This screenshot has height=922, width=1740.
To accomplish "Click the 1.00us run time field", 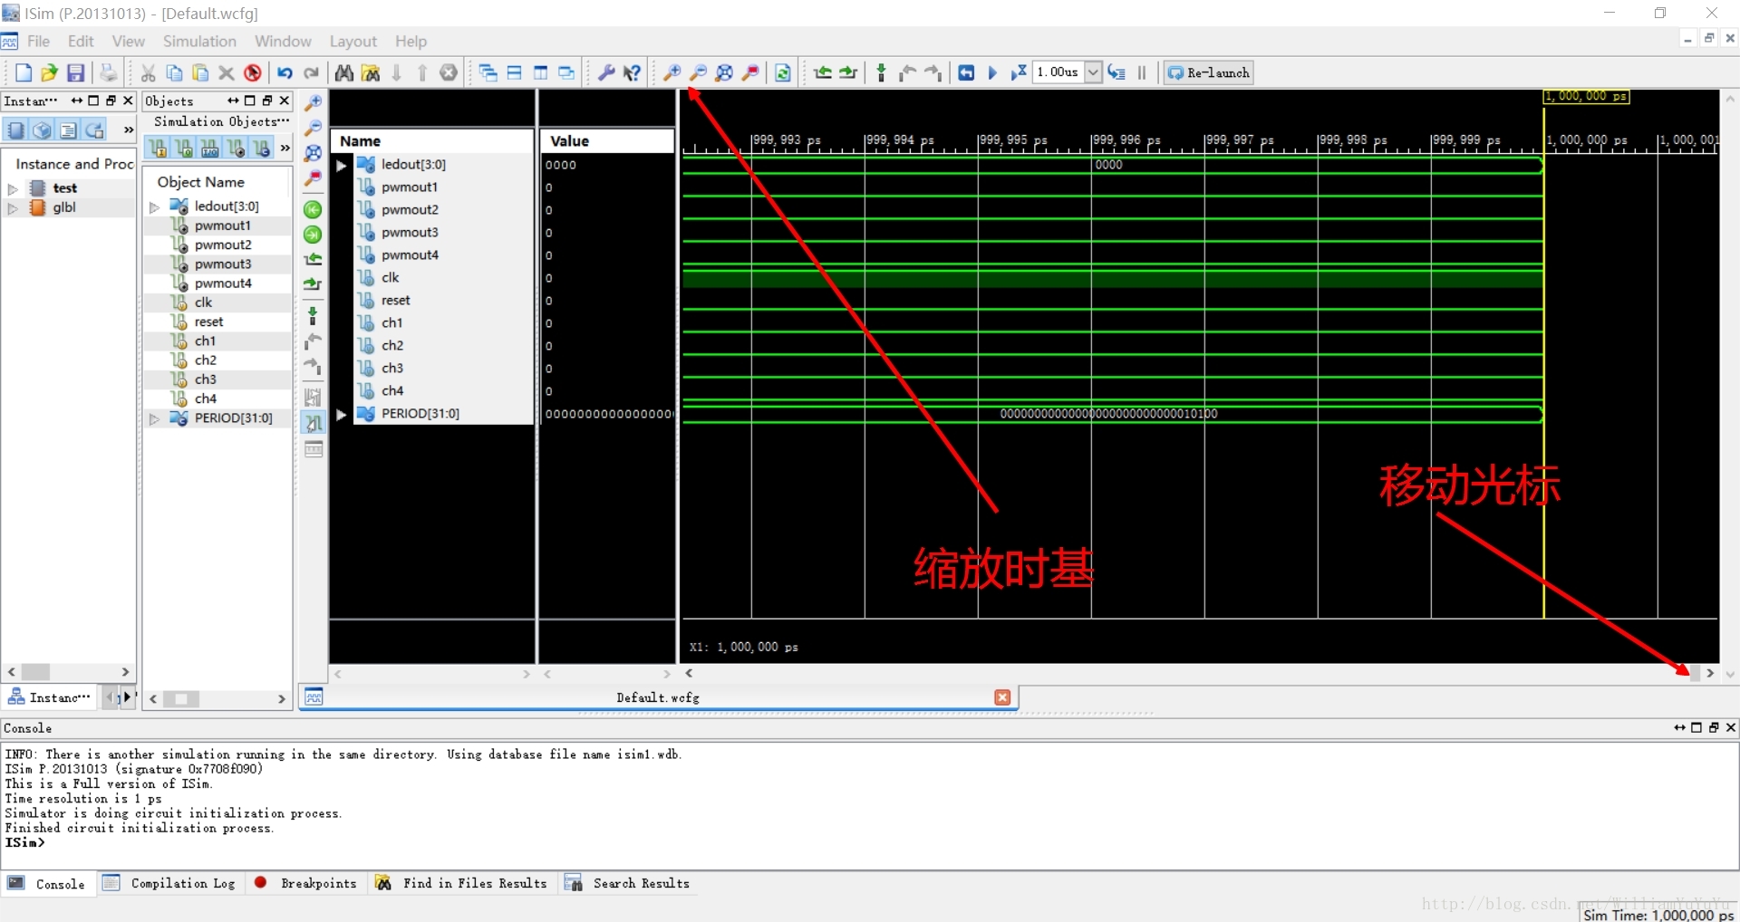I will click(x=1058, y=72).
